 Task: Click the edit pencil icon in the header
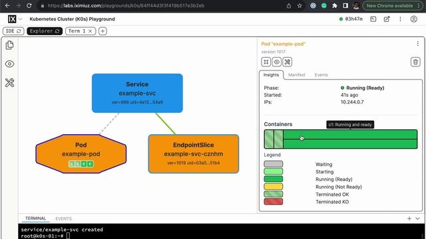pyautogui.click(x=387, y=19)
